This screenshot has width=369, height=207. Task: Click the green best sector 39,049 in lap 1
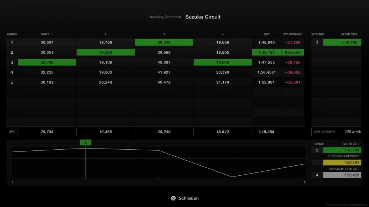tap(164, 42)
